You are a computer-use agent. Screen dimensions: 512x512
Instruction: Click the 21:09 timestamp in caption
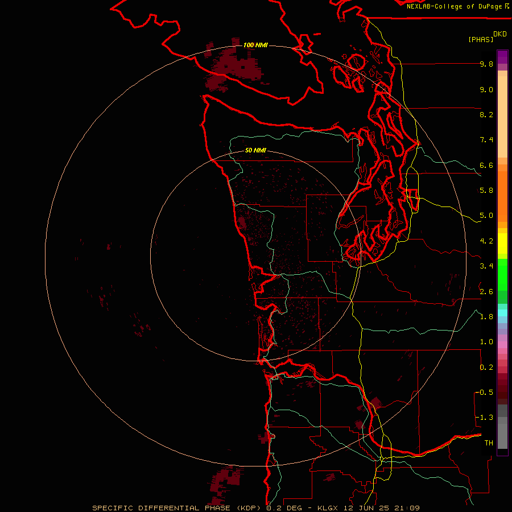[x=407, y=508]
